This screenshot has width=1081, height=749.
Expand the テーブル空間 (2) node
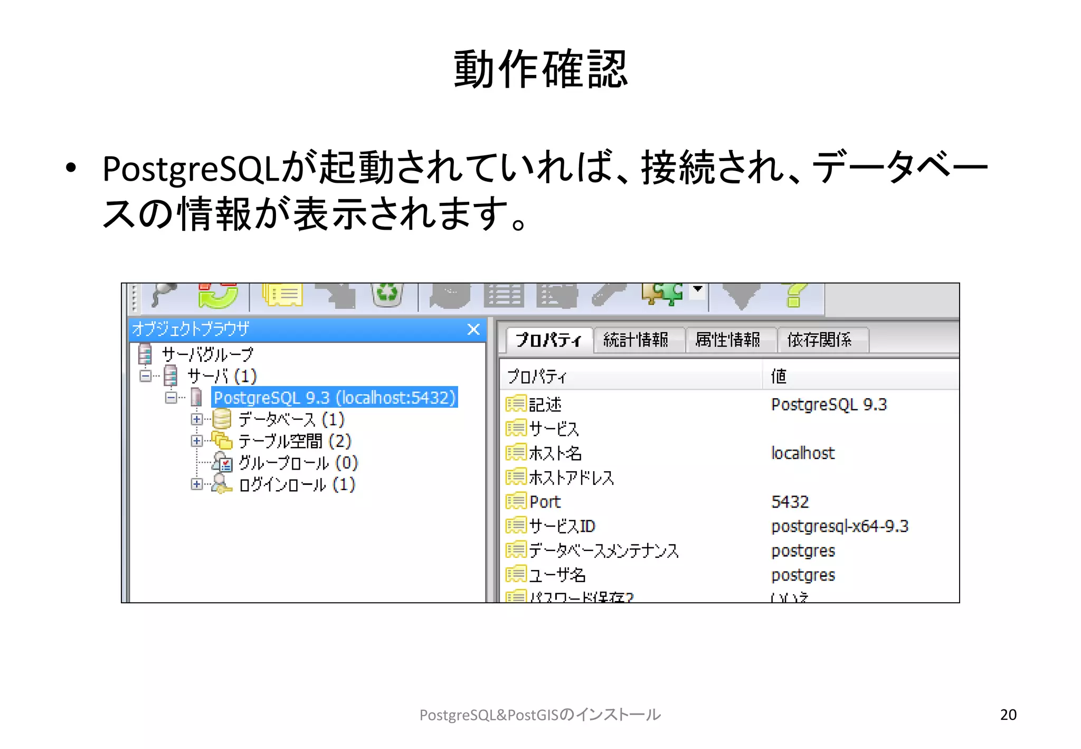tap(196, 441)
